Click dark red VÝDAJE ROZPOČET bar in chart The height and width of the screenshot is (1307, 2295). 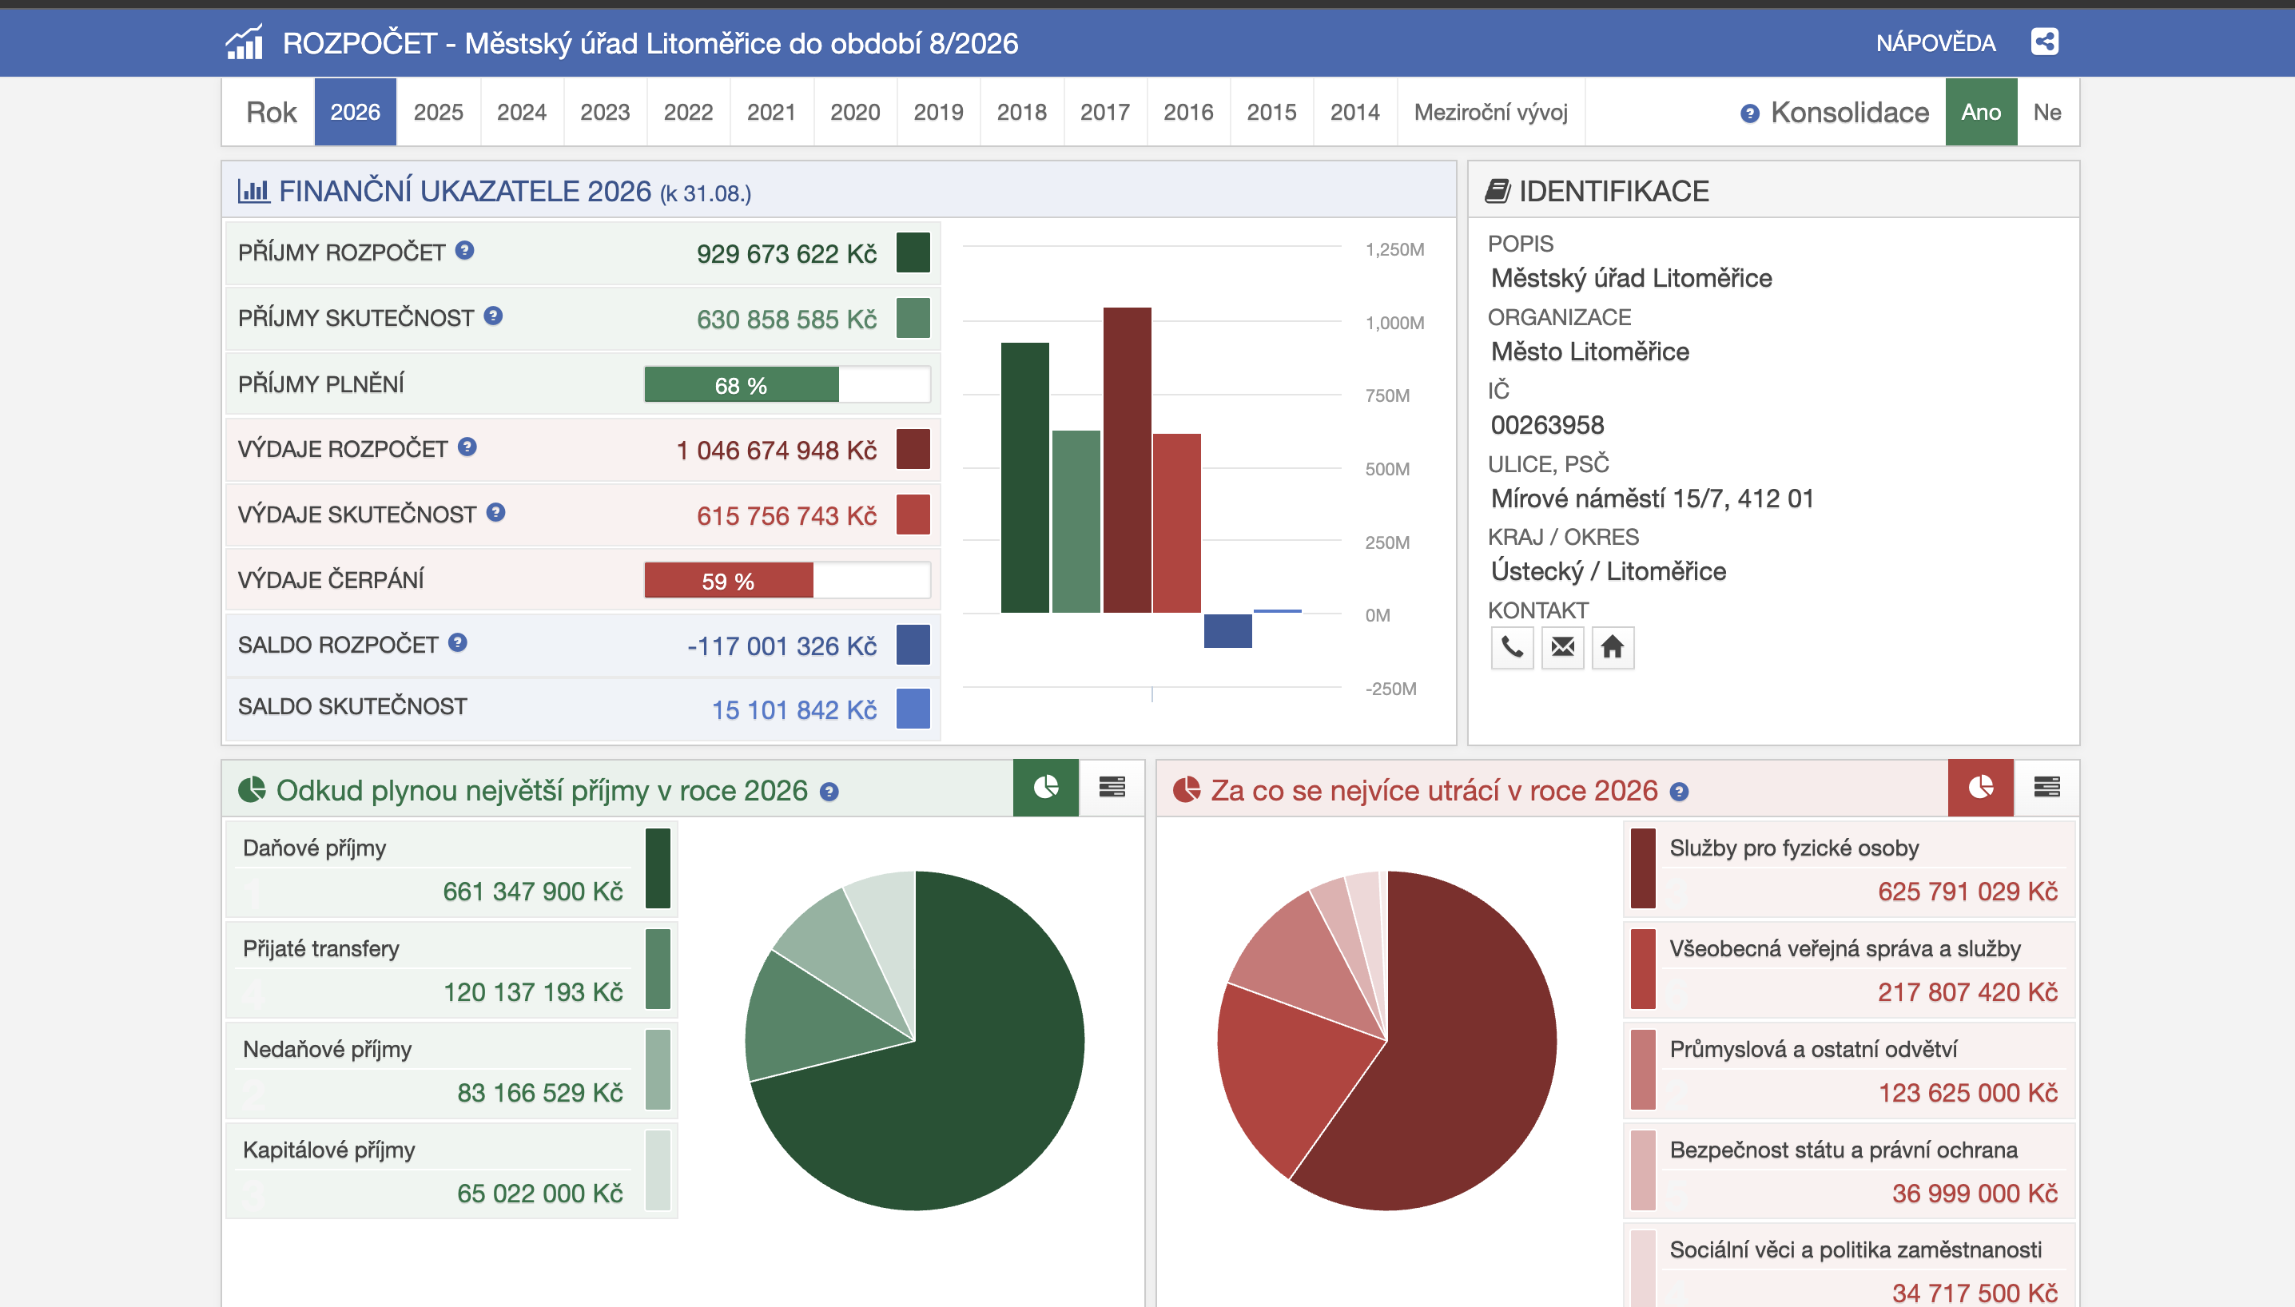coord(1127,459)
